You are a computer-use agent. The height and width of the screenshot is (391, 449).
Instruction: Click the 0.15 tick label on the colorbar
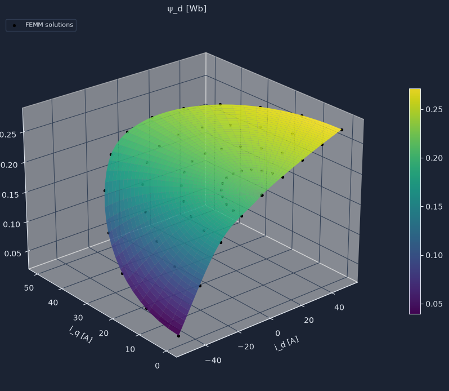[x=434, y=207]
